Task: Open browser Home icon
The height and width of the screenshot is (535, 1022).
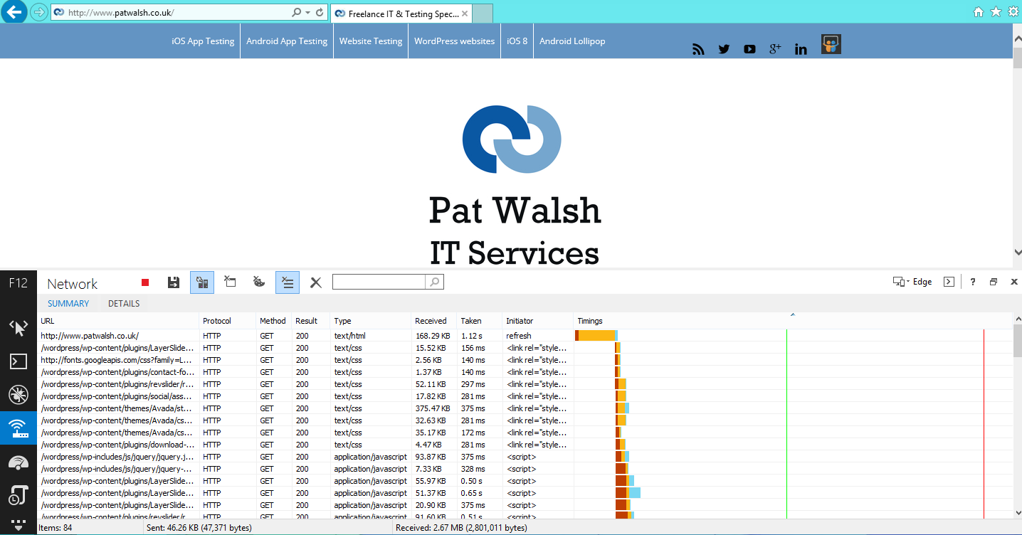Action: coord(979,11)
